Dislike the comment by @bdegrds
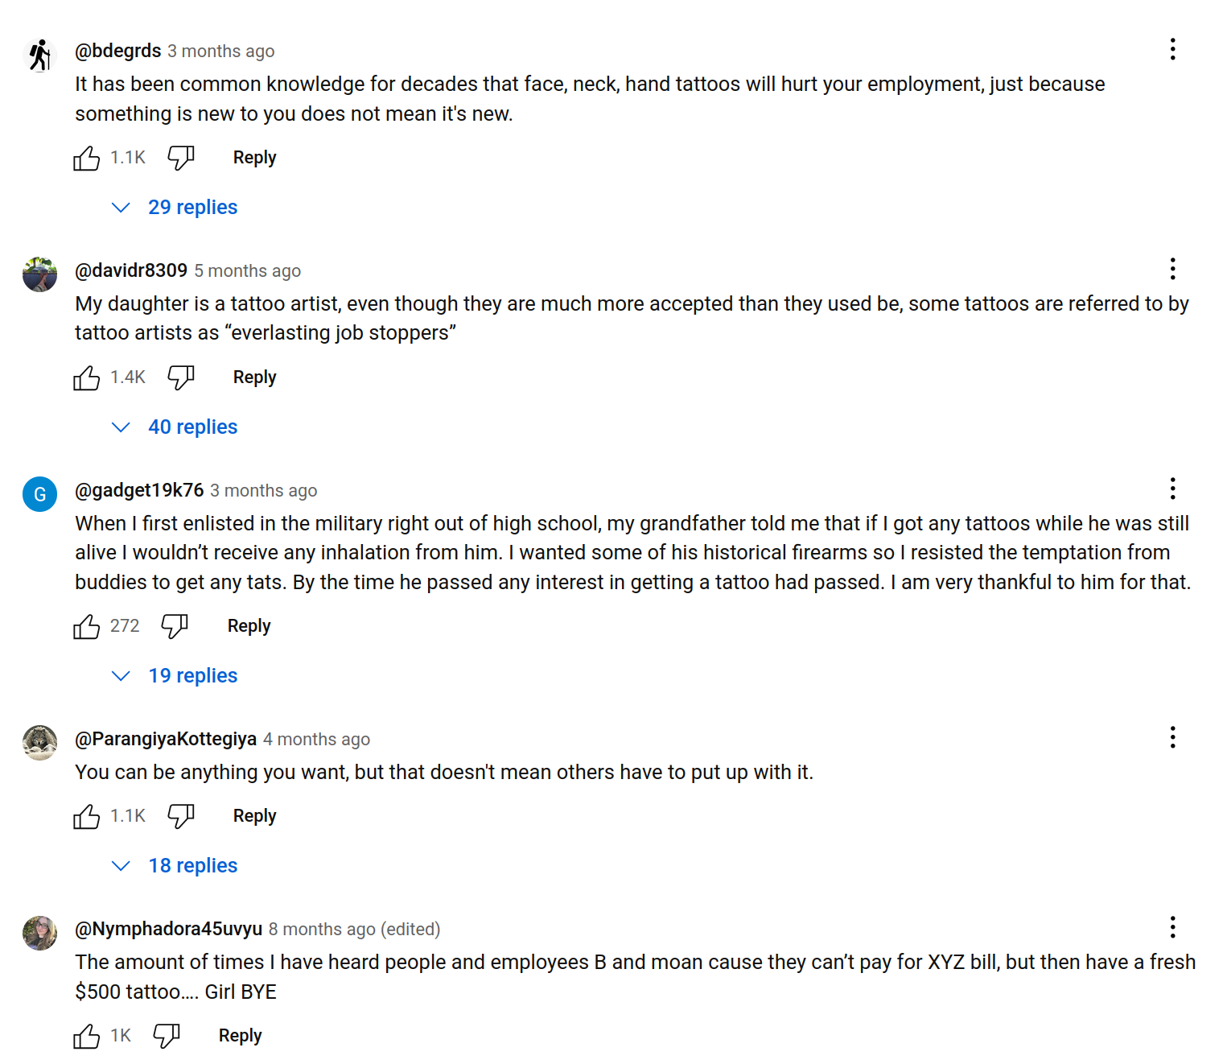Viewport: 1223px width, 1064px height. click(x=181, y=158)
